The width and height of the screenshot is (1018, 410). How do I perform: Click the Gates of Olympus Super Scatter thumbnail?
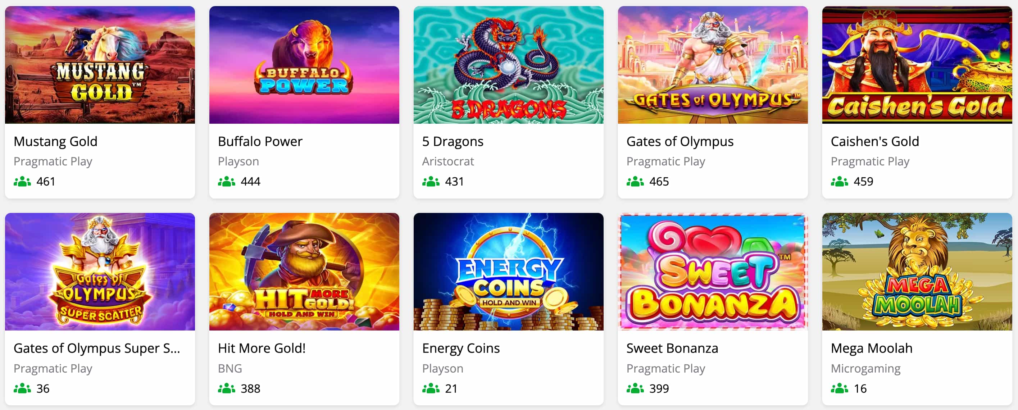click(100, 272)
